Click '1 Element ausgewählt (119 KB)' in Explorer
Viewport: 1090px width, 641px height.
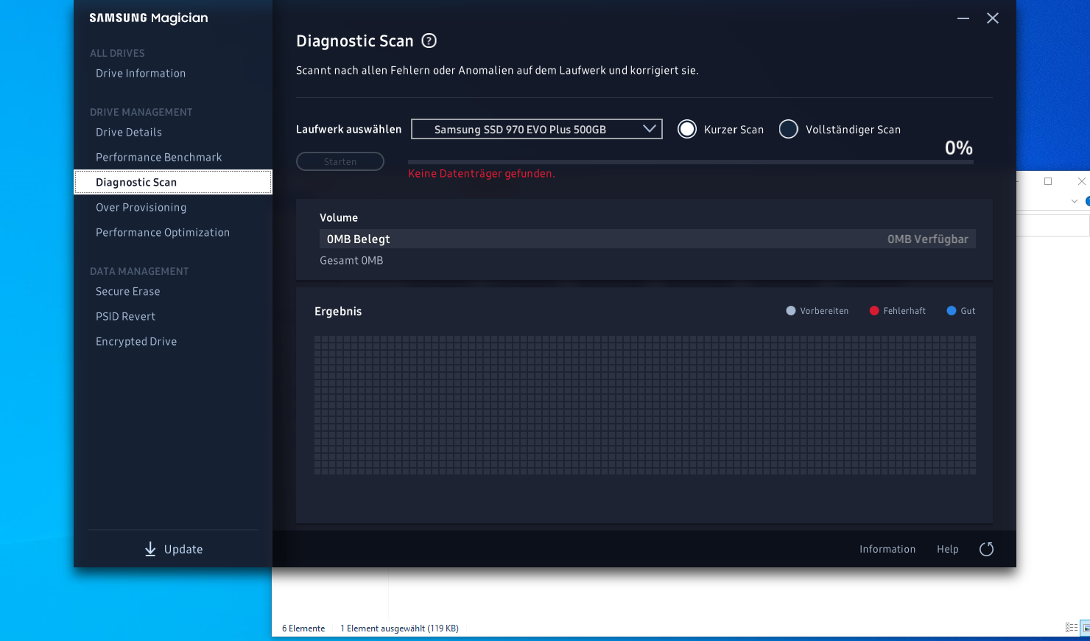click(399, 628)
